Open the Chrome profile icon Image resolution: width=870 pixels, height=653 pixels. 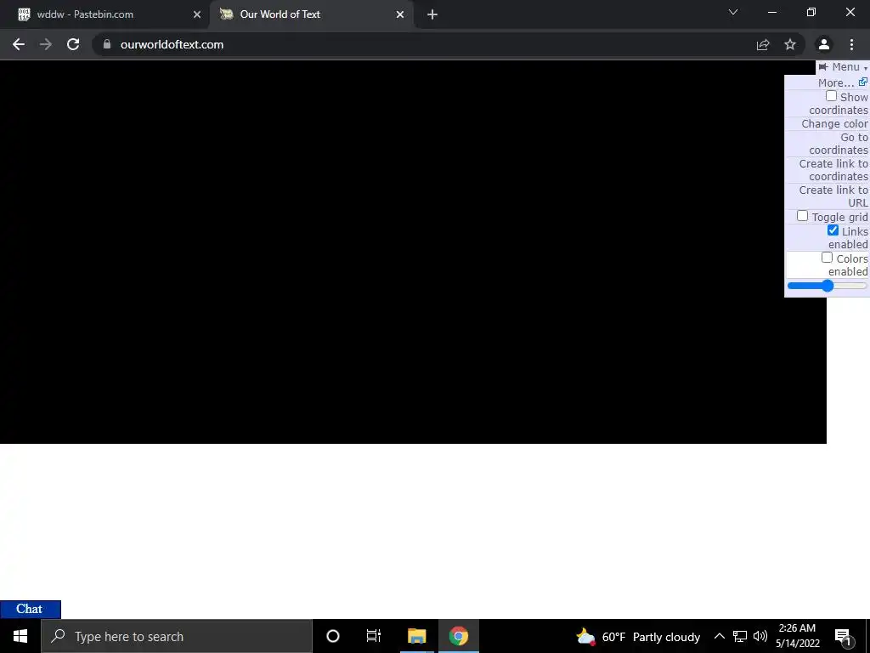point(824,44)
